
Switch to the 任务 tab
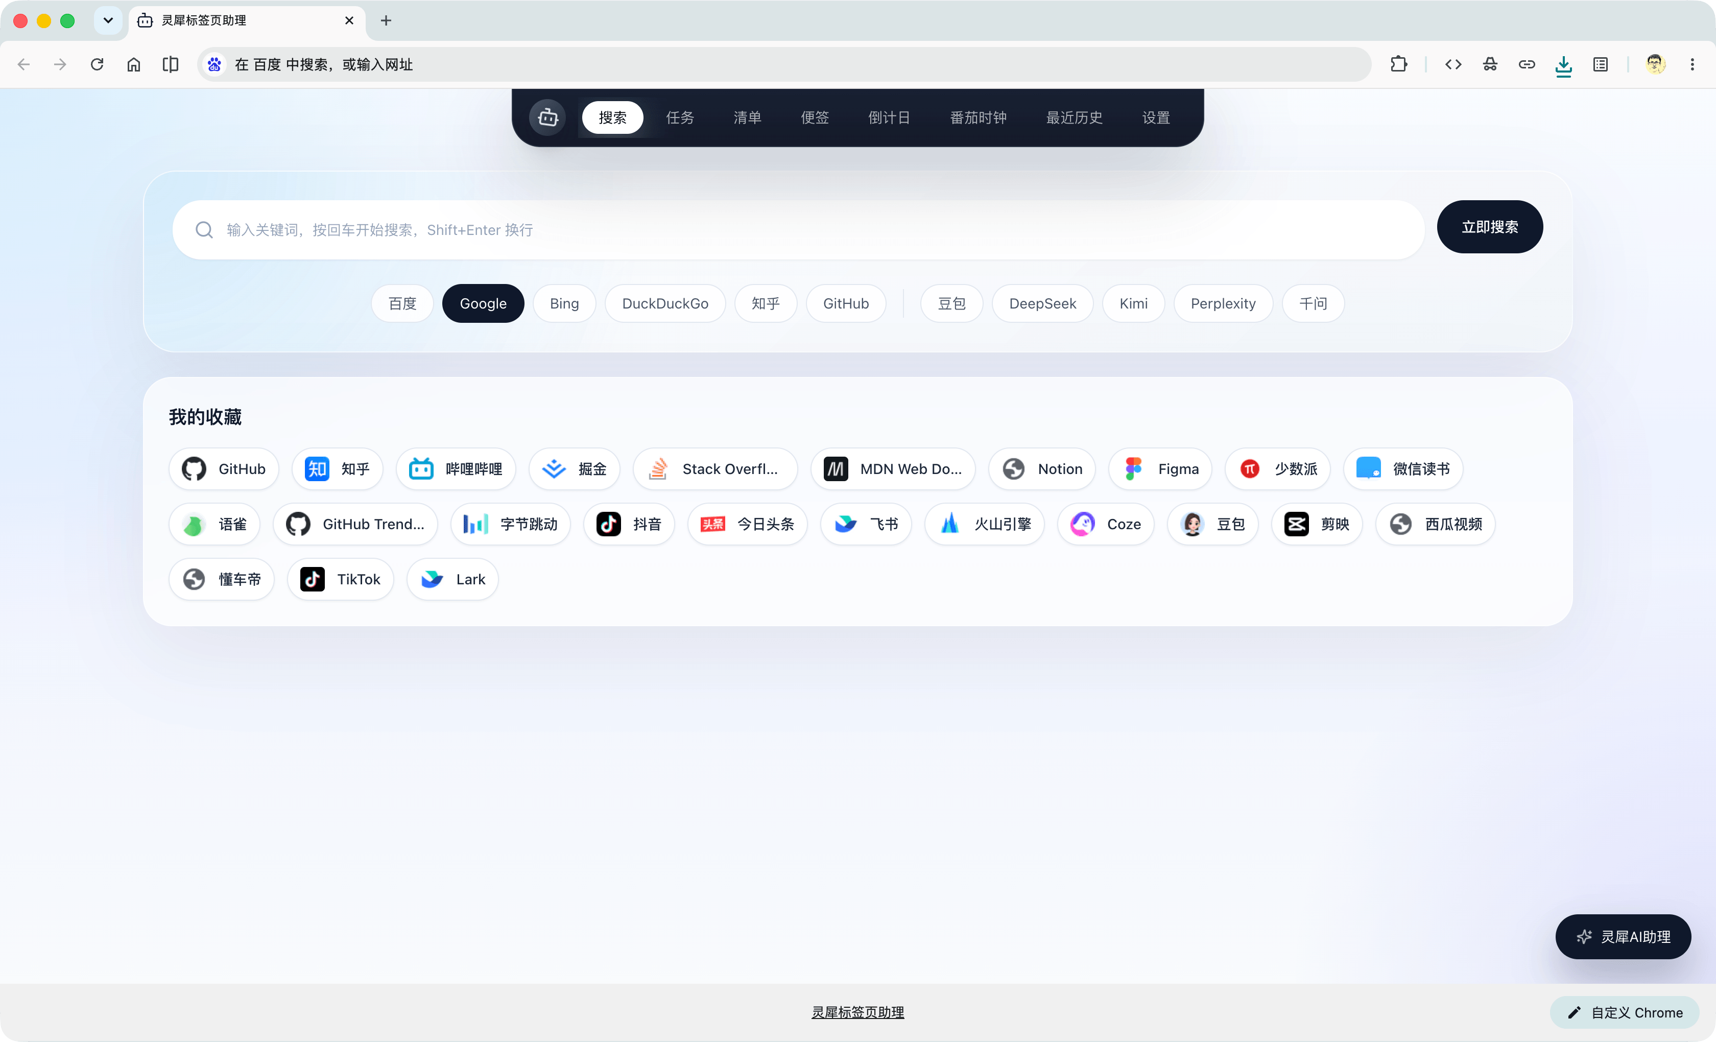pos(680,117)
